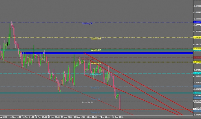Click the 1.32960 price axis value
The width and height of the screenshot is (201, 119).
click(x=197, y=83)
